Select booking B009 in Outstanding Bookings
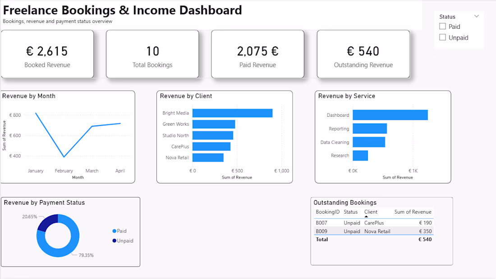The image size is (496, 279). click(321, 231)
